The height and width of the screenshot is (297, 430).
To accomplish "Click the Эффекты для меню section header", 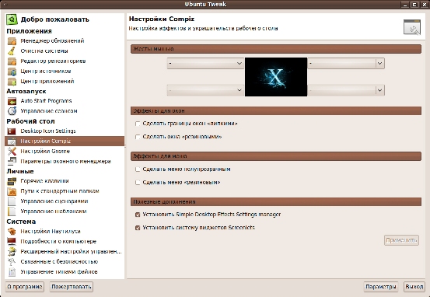I will [276, 156].
